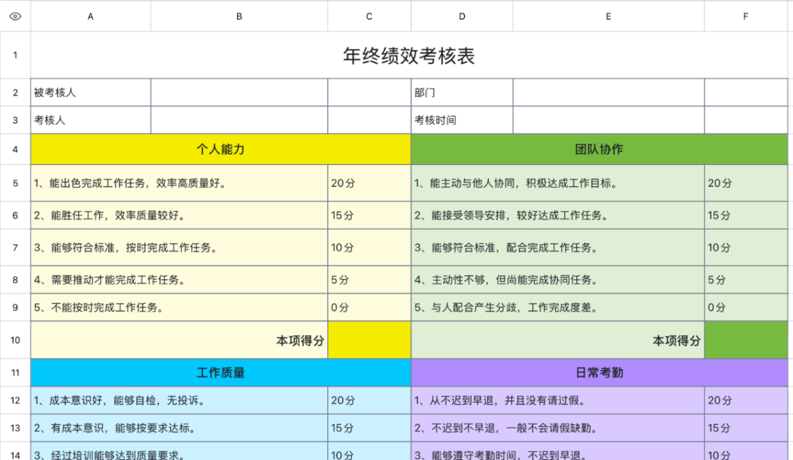The image size is (793, 460).
Task: Select the 部门 label cell
Action: 462,92
